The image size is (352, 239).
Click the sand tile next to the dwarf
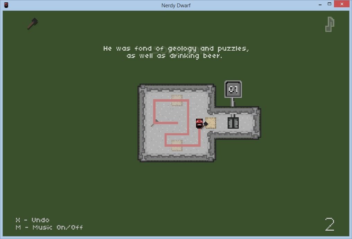point(211,123)
